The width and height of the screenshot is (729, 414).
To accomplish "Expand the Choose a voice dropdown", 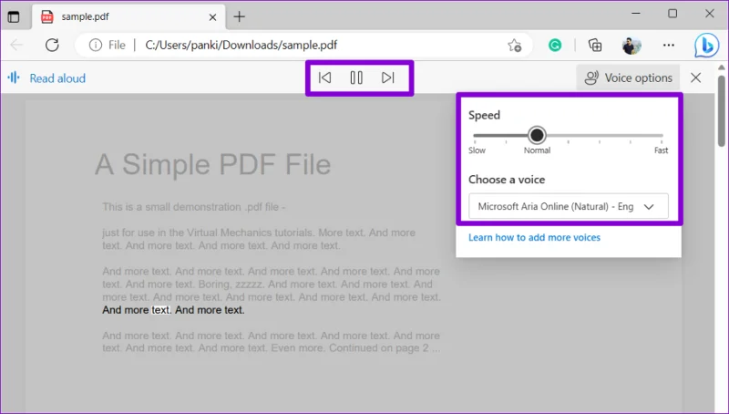I will [x=568, y=206].
